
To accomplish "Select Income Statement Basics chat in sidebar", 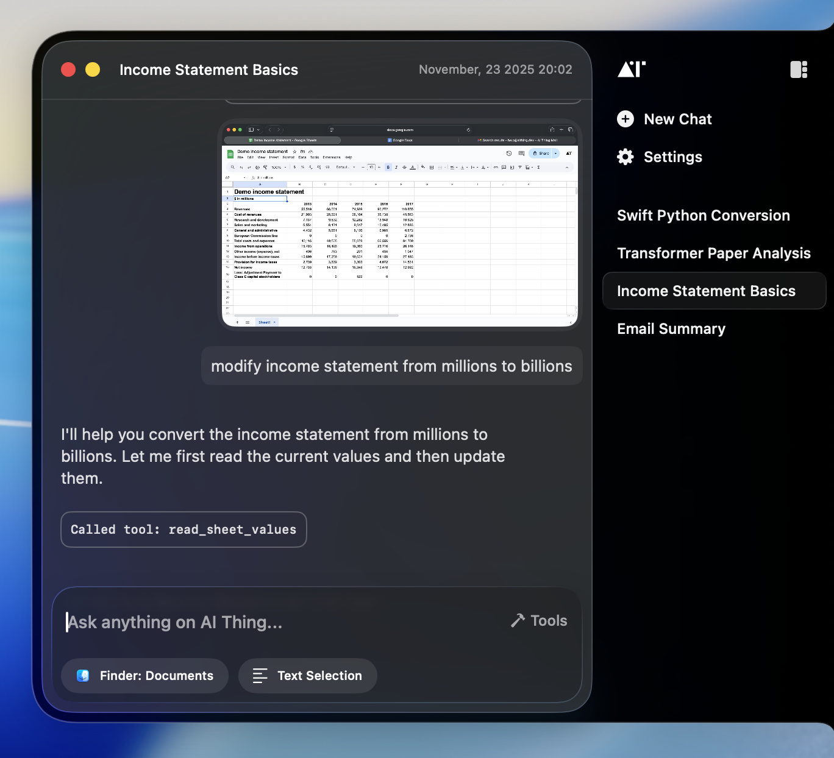I will point(714,291).
